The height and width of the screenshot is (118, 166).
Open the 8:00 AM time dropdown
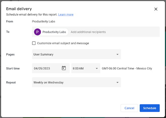(86, 68)
